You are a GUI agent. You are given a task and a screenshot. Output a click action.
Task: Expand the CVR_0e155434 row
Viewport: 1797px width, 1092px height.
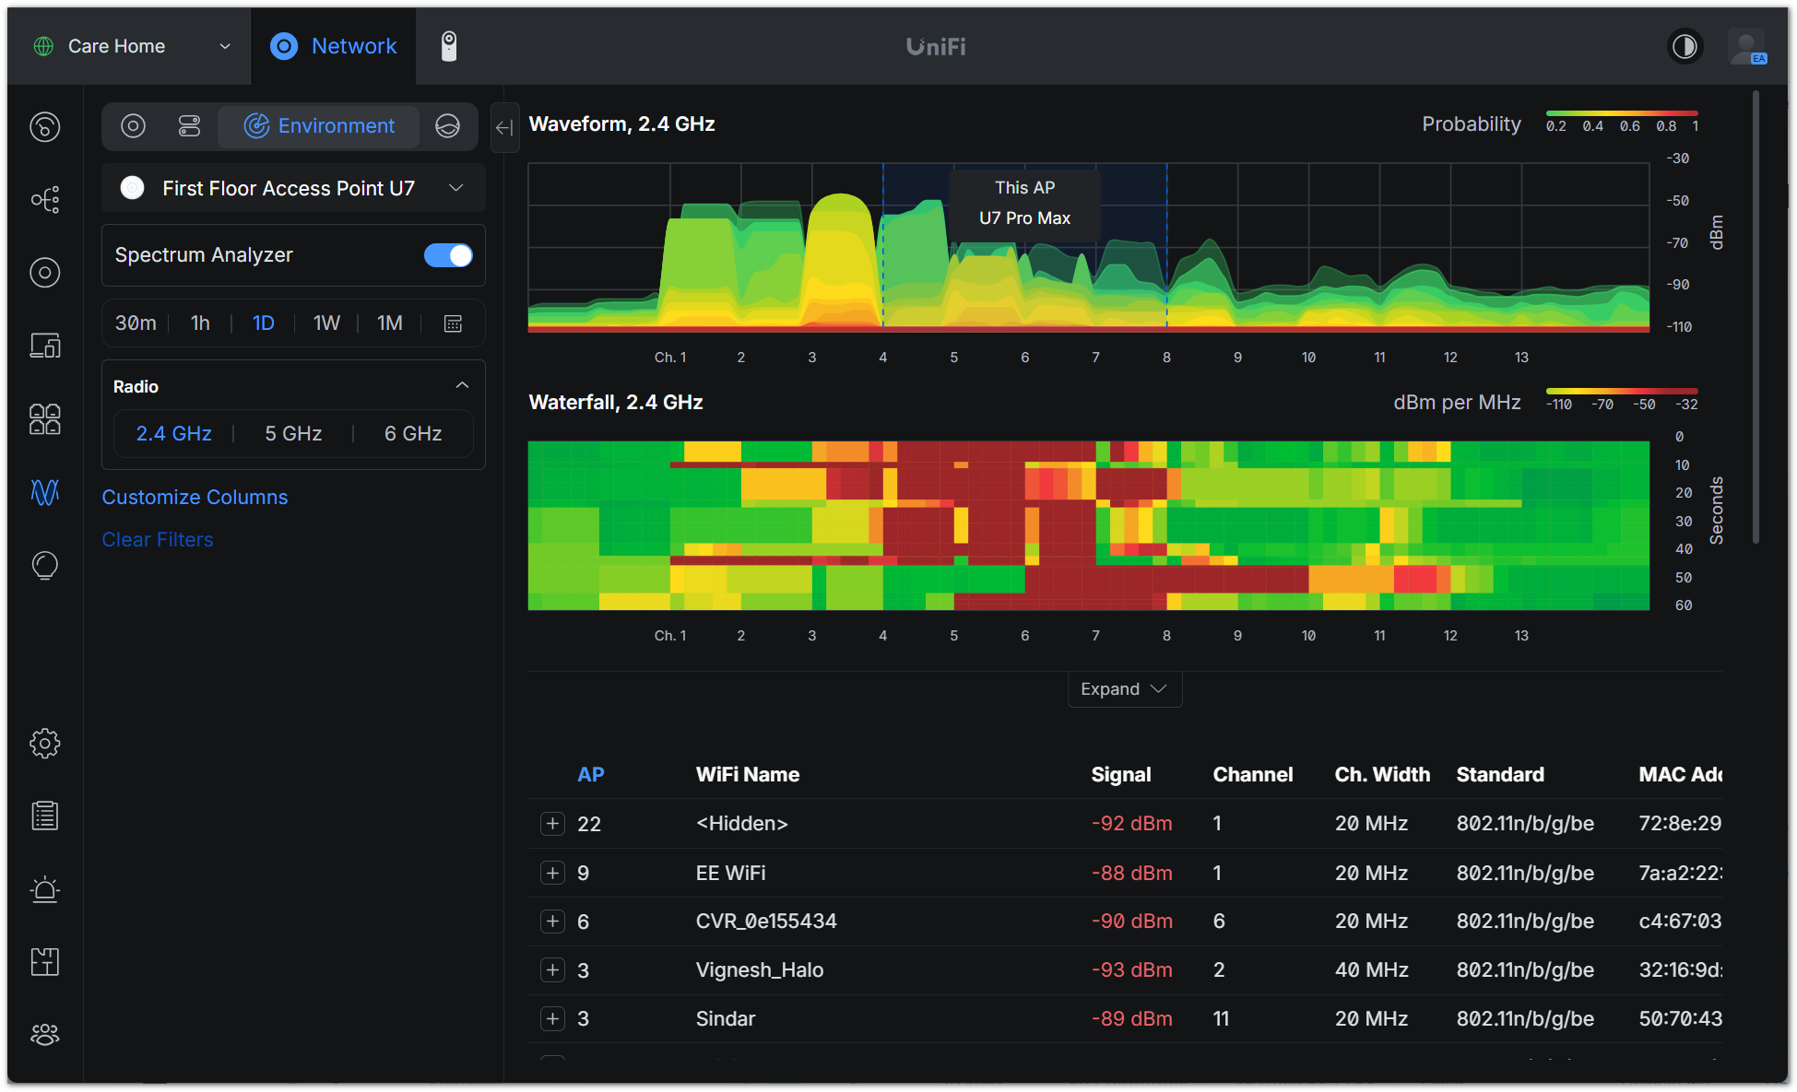(x=552, y=922)
